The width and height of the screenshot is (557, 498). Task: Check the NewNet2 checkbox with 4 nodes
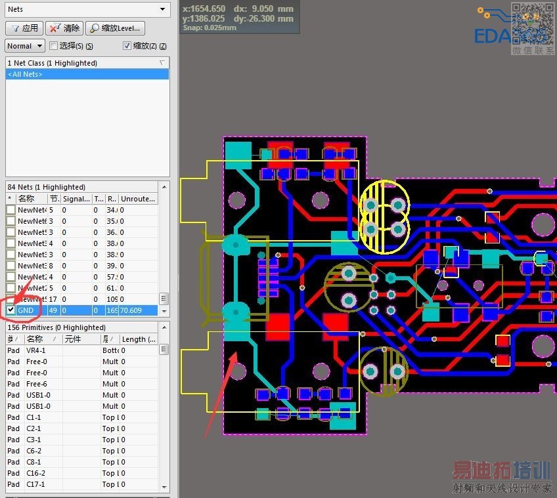click(11, 276)
